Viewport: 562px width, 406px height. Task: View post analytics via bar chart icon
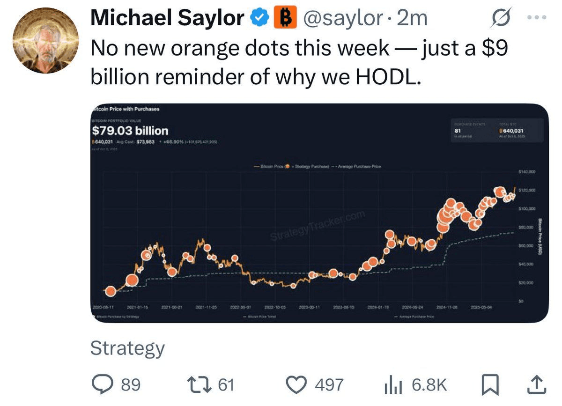point(392,384)
